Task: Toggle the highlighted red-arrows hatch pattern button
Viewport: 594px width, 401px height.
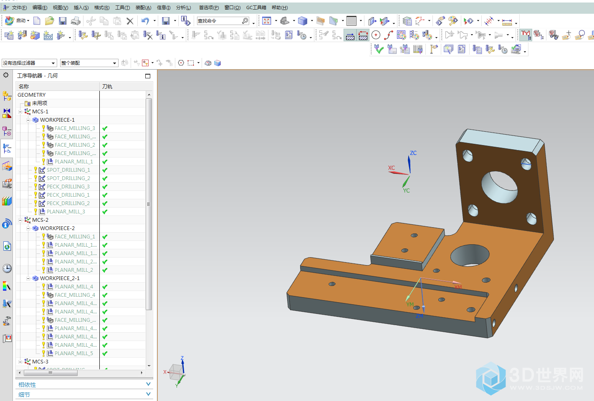Action: tap(363, 35)
